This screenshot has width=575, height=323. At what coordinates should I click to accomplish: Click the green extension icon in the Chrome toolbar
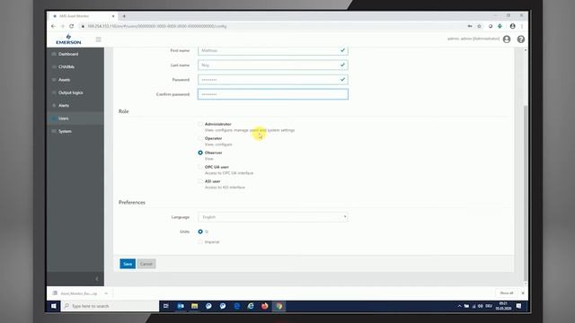[x=500, y=26]
